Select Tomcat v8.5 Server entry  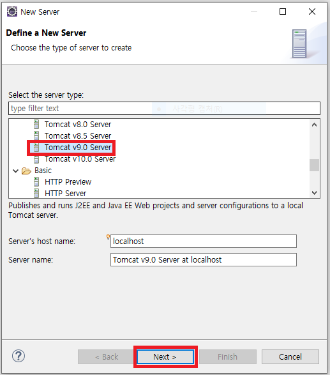[78, 136]
